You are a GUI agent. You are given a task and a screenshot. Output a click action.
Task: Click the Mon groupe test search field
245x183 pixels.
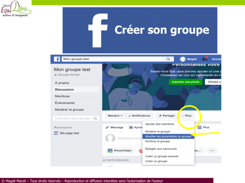coord(112,59)
